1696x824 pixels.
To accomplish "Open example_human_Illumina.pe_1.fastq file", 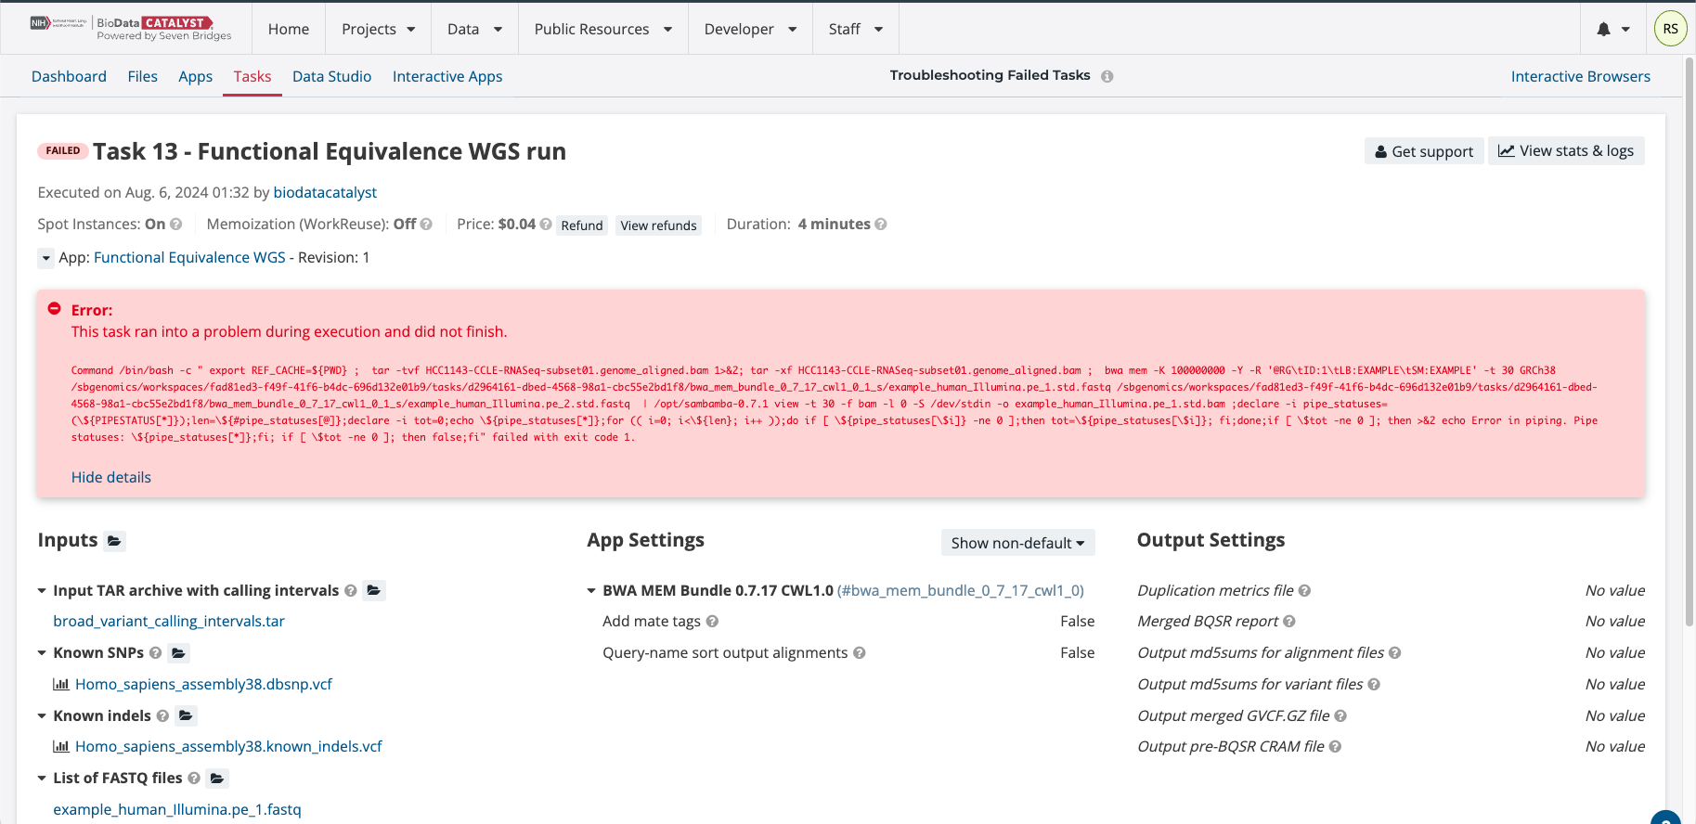I will click(177, 809).
